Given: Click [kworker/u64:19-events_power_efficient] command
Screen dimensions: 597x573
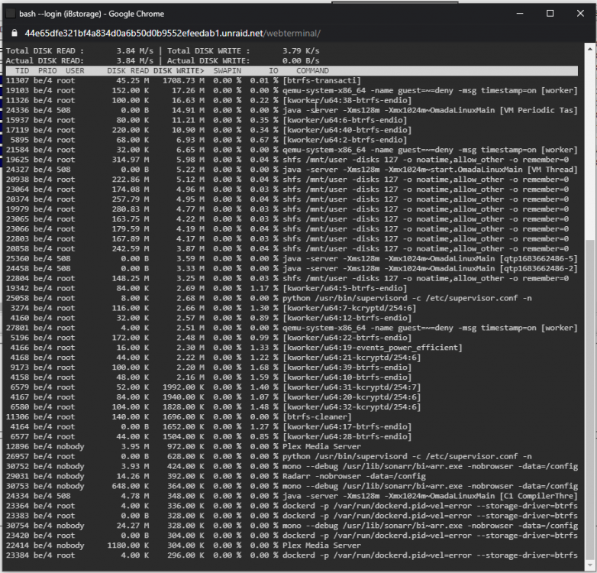Looking at the screenshot, I should [x=373, y=348].
